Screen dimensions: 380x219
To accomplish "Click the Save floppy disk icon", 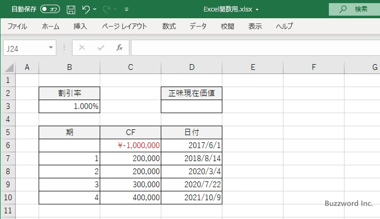I will point(71,9).
